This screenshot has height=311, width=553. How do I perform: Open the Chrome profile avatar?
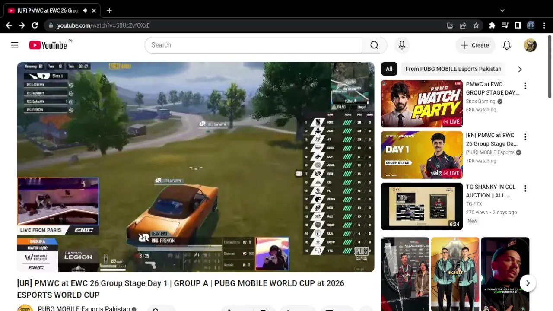pyautogui.click(x=531, y=25)
